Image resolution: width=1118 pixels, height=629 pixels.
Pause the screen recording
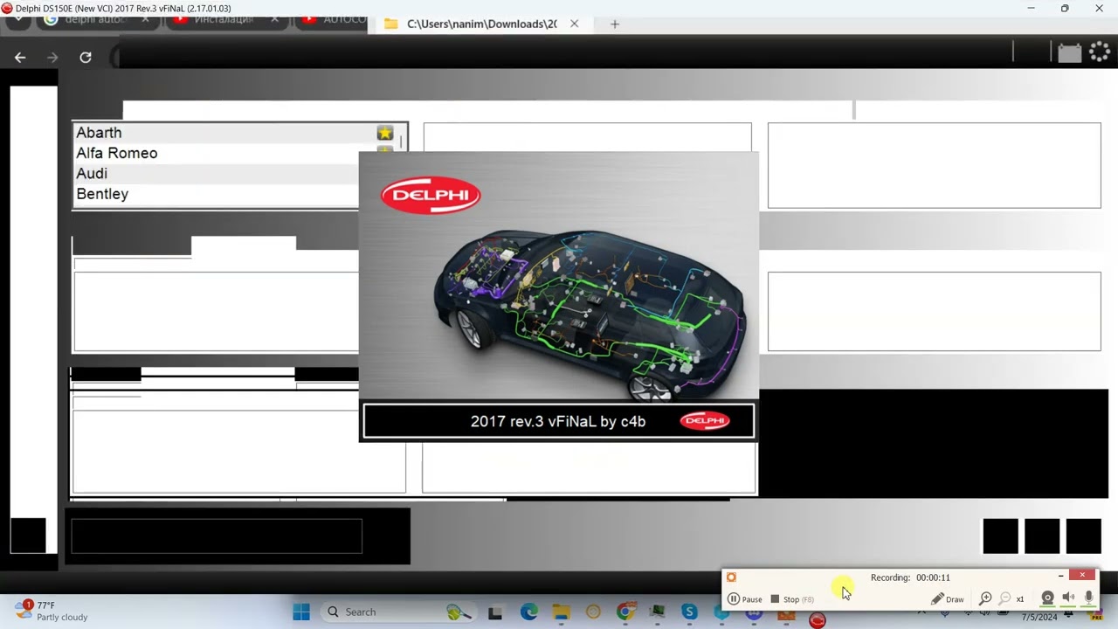pos(745,599)
